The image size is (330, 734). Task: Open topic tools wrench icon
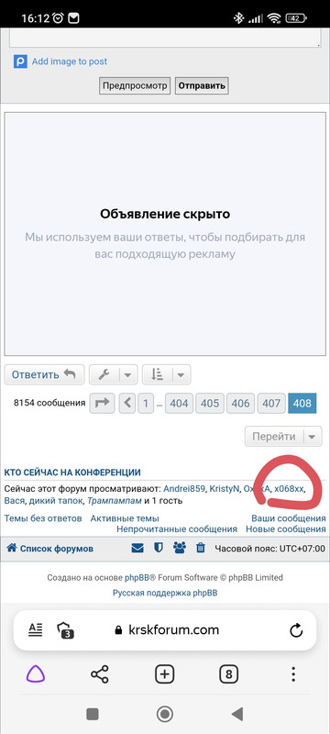(104, 374)
